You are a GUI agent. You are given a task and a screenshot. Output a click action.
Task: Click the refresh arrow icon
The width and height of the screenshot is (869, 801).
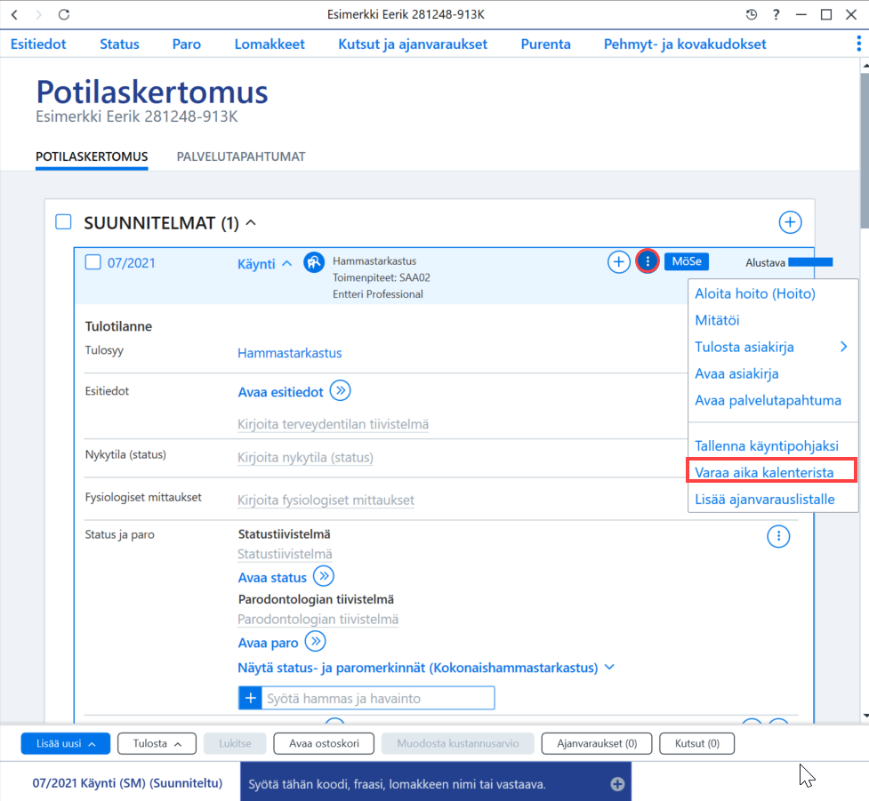[64, 14]
